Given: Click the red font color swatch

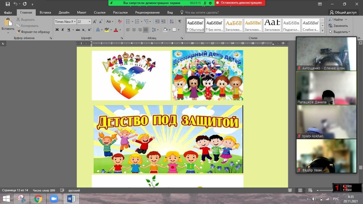Looking at the screenshot, I should pyautogui.click(x=116, y=30).
